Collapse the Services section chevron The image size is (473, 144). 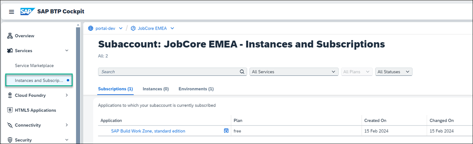[67, 51]
